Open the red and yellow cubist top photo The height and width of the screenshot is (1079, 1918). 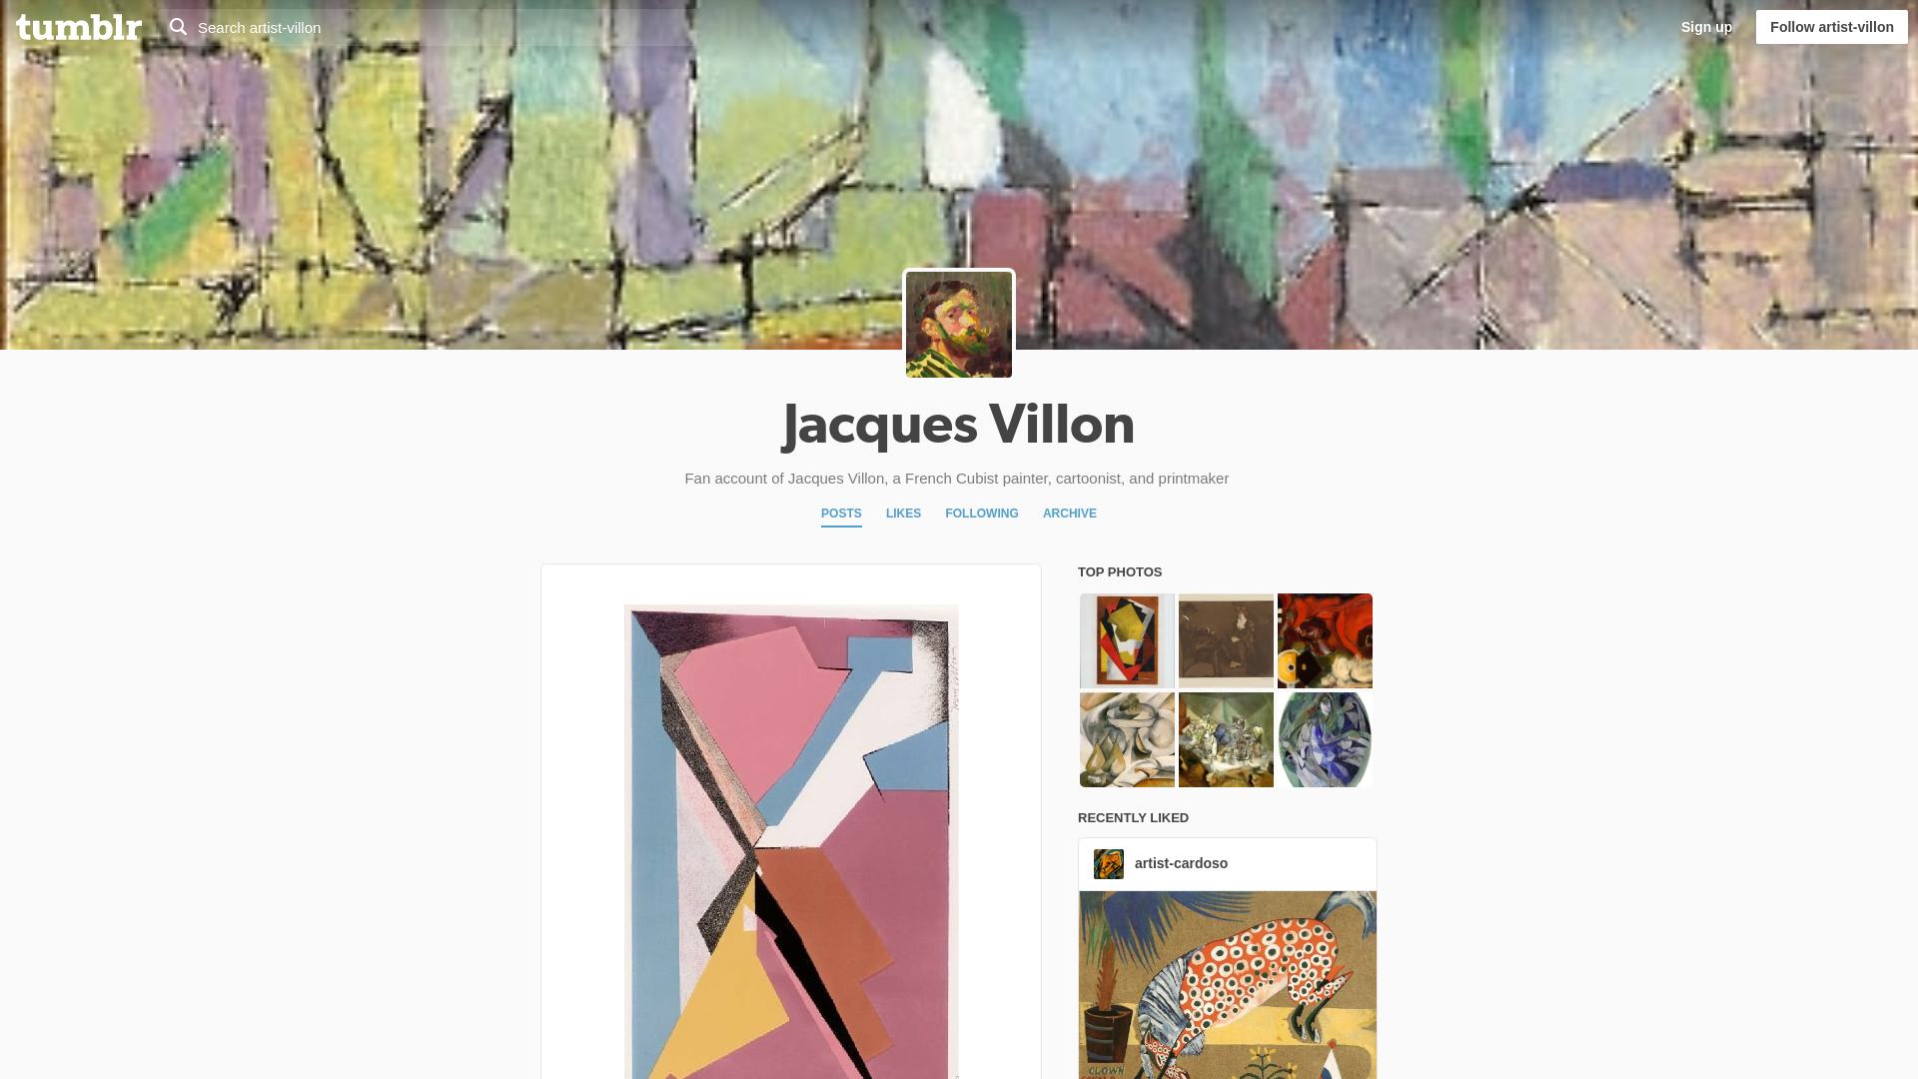click(x=1127, y=641)
